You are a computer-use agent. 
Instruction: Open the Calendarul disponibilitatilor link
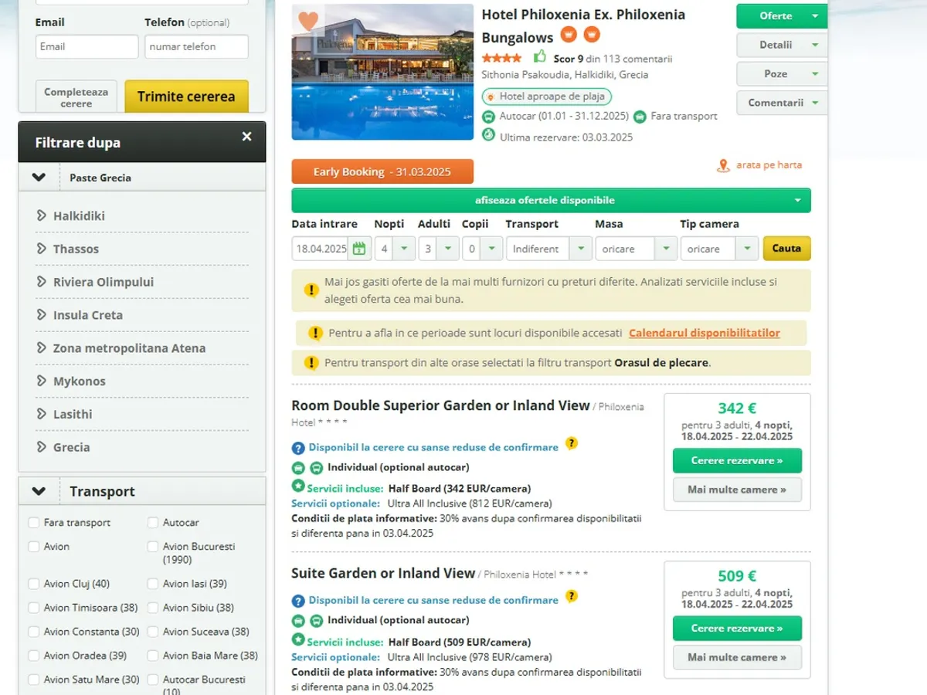[x=704, y=334]
